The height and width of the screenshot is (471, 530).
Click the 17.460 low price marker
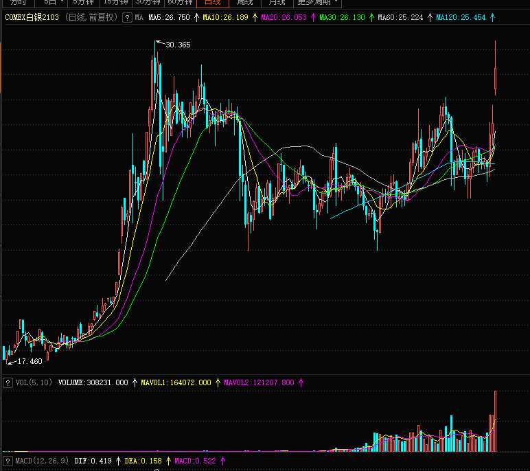click(30, 361)
